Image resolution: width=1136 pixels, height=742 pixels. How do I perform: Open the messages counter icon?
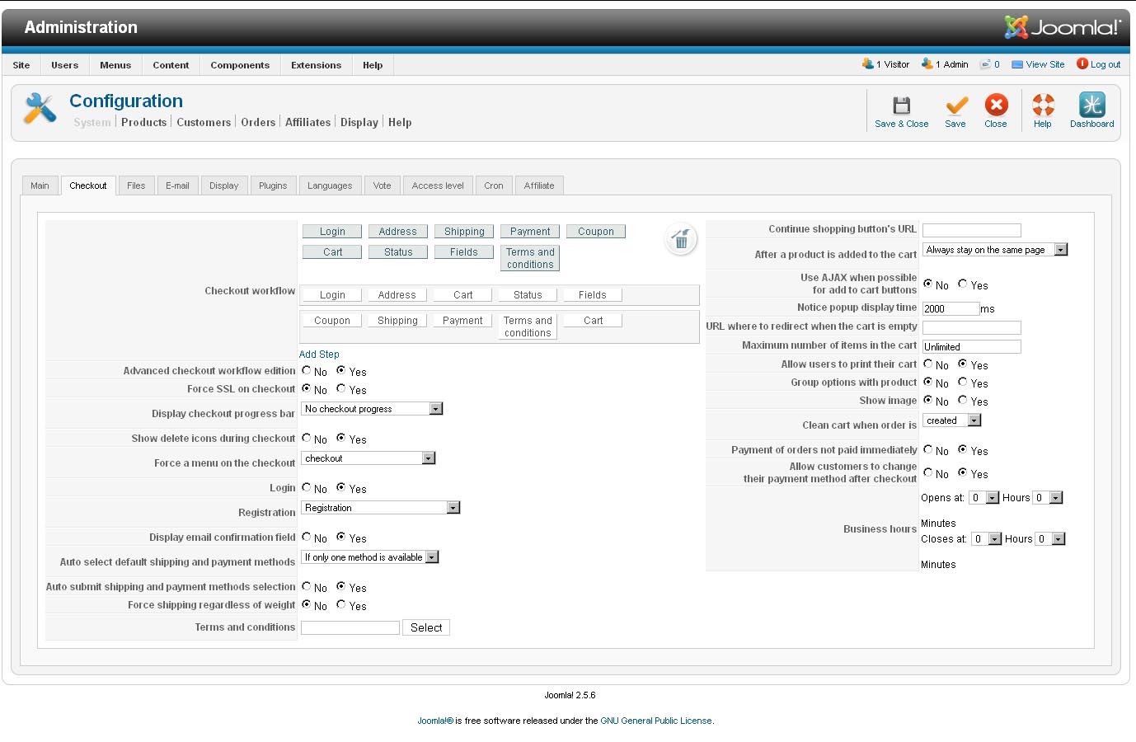coord(984,64)
